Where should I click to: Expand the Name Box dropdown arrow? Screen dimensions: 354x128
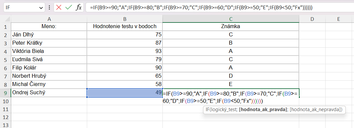[41, 8]
